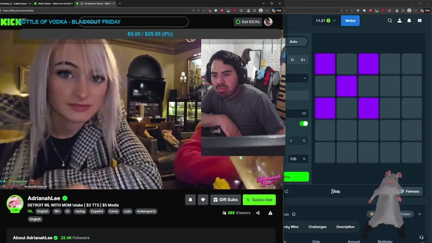Image resolution: width=432 pixels, height=243 pixels.
Task: Select last tile in top grid row
Action: [x=411, y=64]
